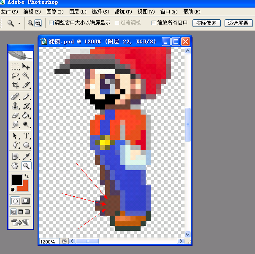Viewport: 255px width, 254px height.
Task: Choose Zoom In mode in options bar
Action: [30, 23]
